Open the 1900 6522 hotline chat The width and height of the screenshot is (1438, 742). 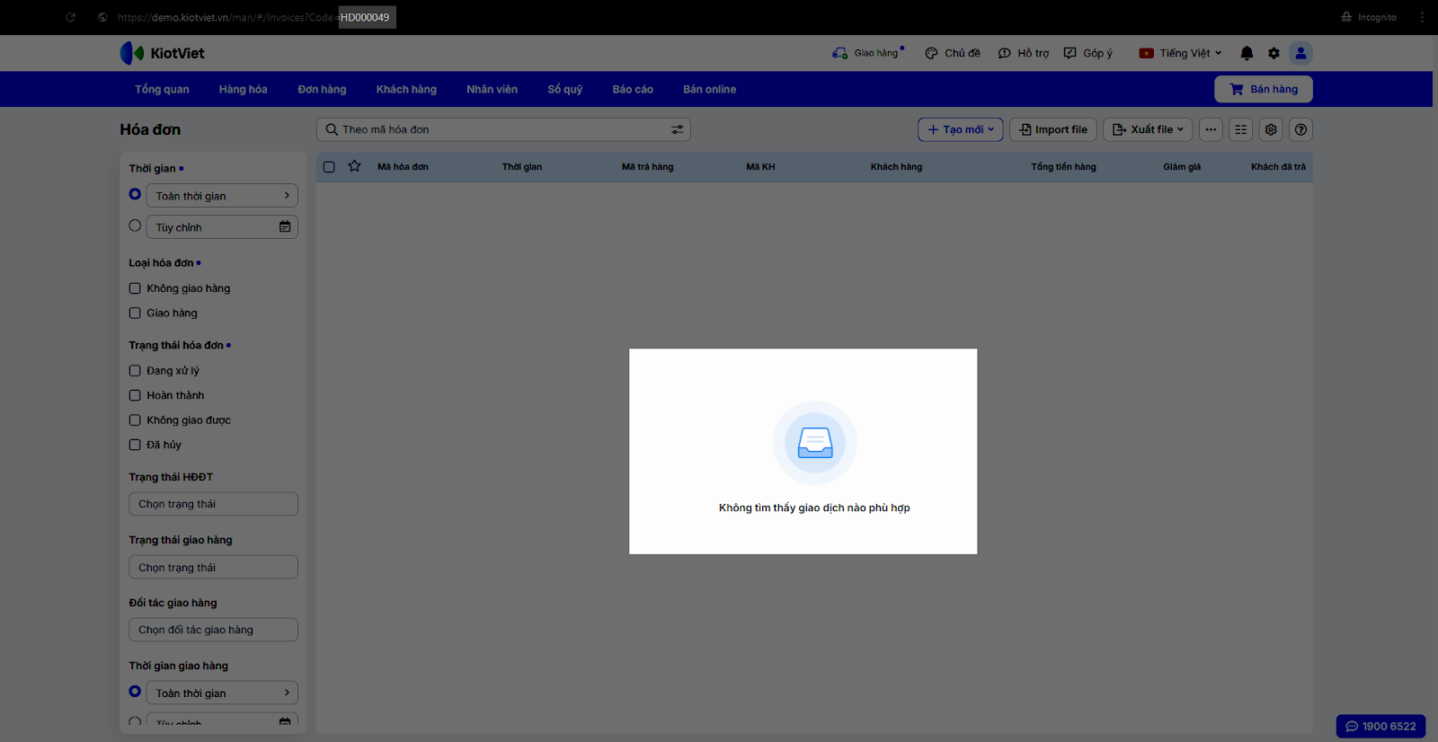tap(1380, 726)
